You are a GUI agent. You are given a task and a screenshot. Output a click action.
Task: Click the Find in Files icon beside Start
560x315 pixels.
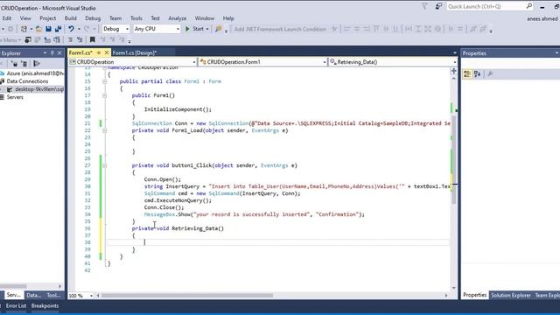click(218, 29)
